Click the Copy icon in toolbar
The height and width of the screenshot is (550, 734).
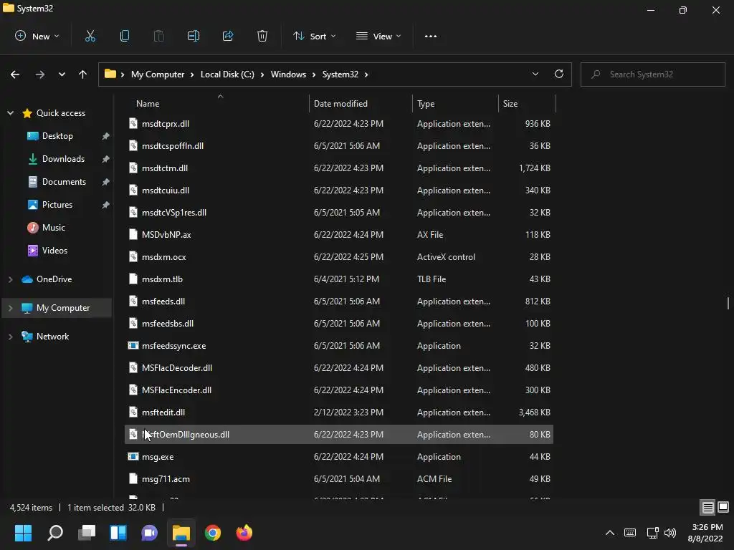coord(125,36)
